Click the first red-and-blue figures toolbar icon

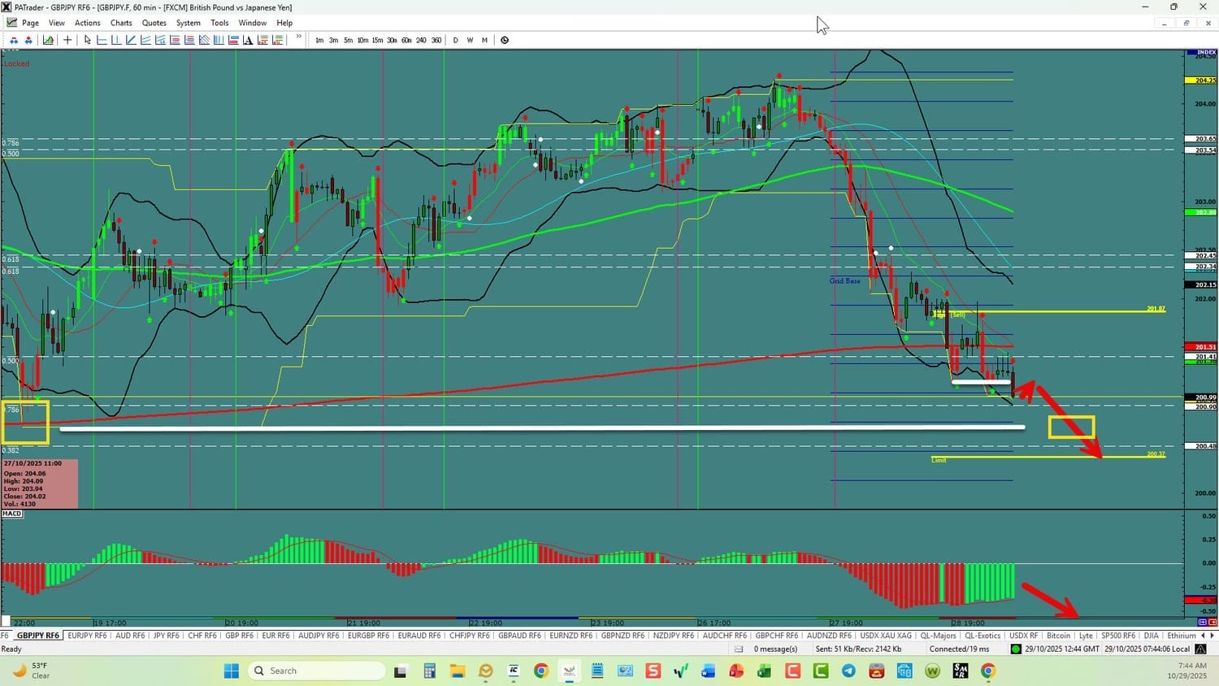[14, 40]
